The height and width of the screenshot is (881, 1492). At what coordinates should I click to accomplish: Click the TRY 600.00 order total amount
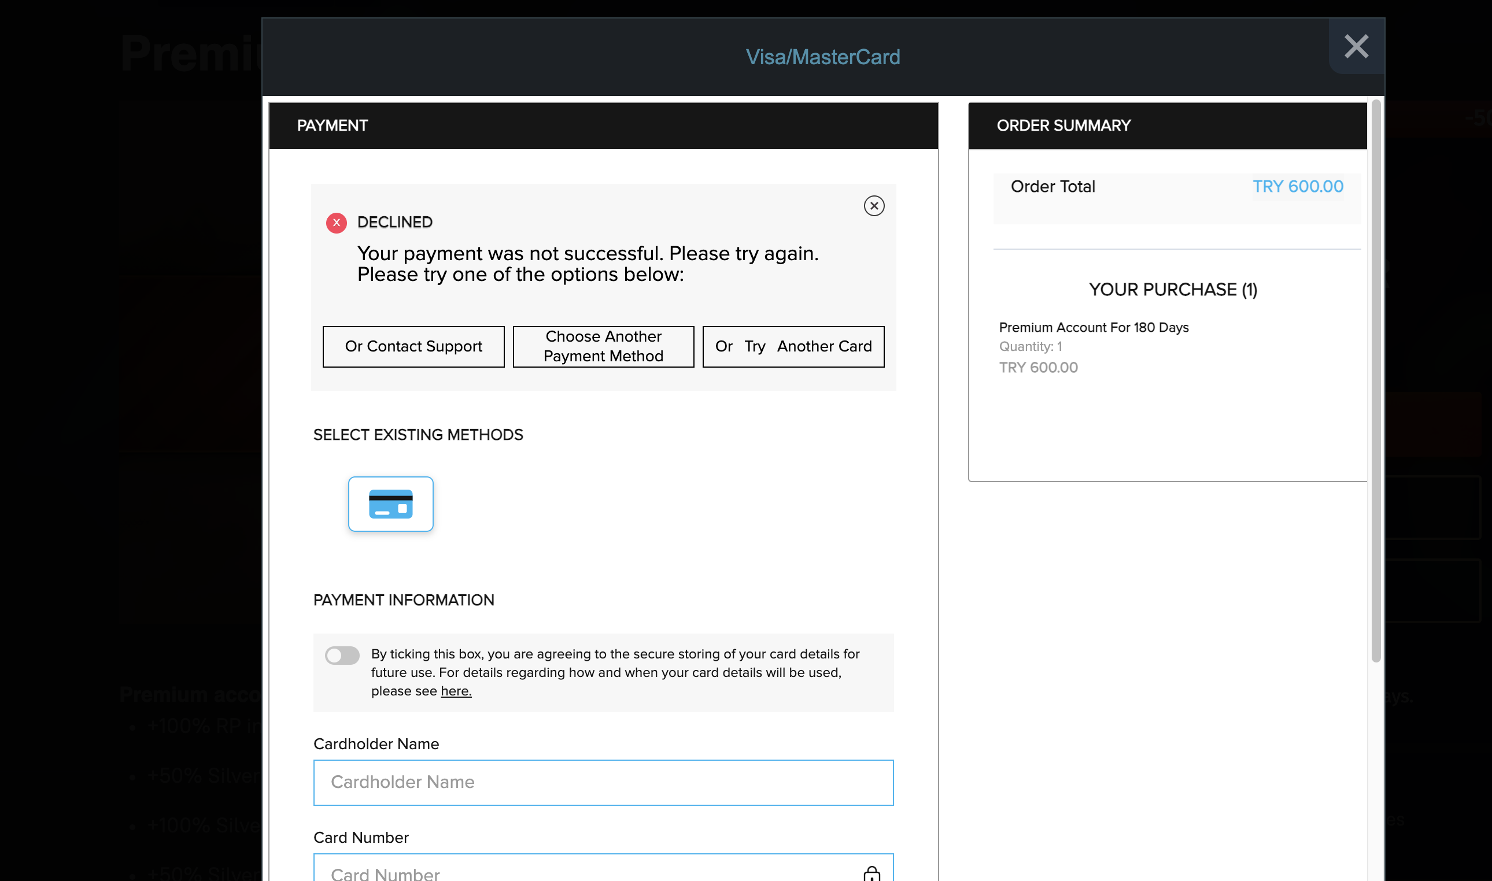(1297, 186)
